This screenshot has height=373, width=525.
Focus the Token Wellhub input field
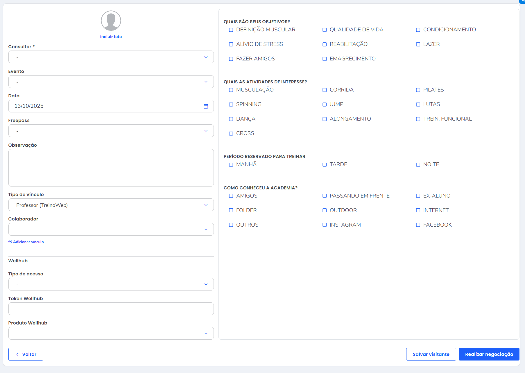click(111, 309)
